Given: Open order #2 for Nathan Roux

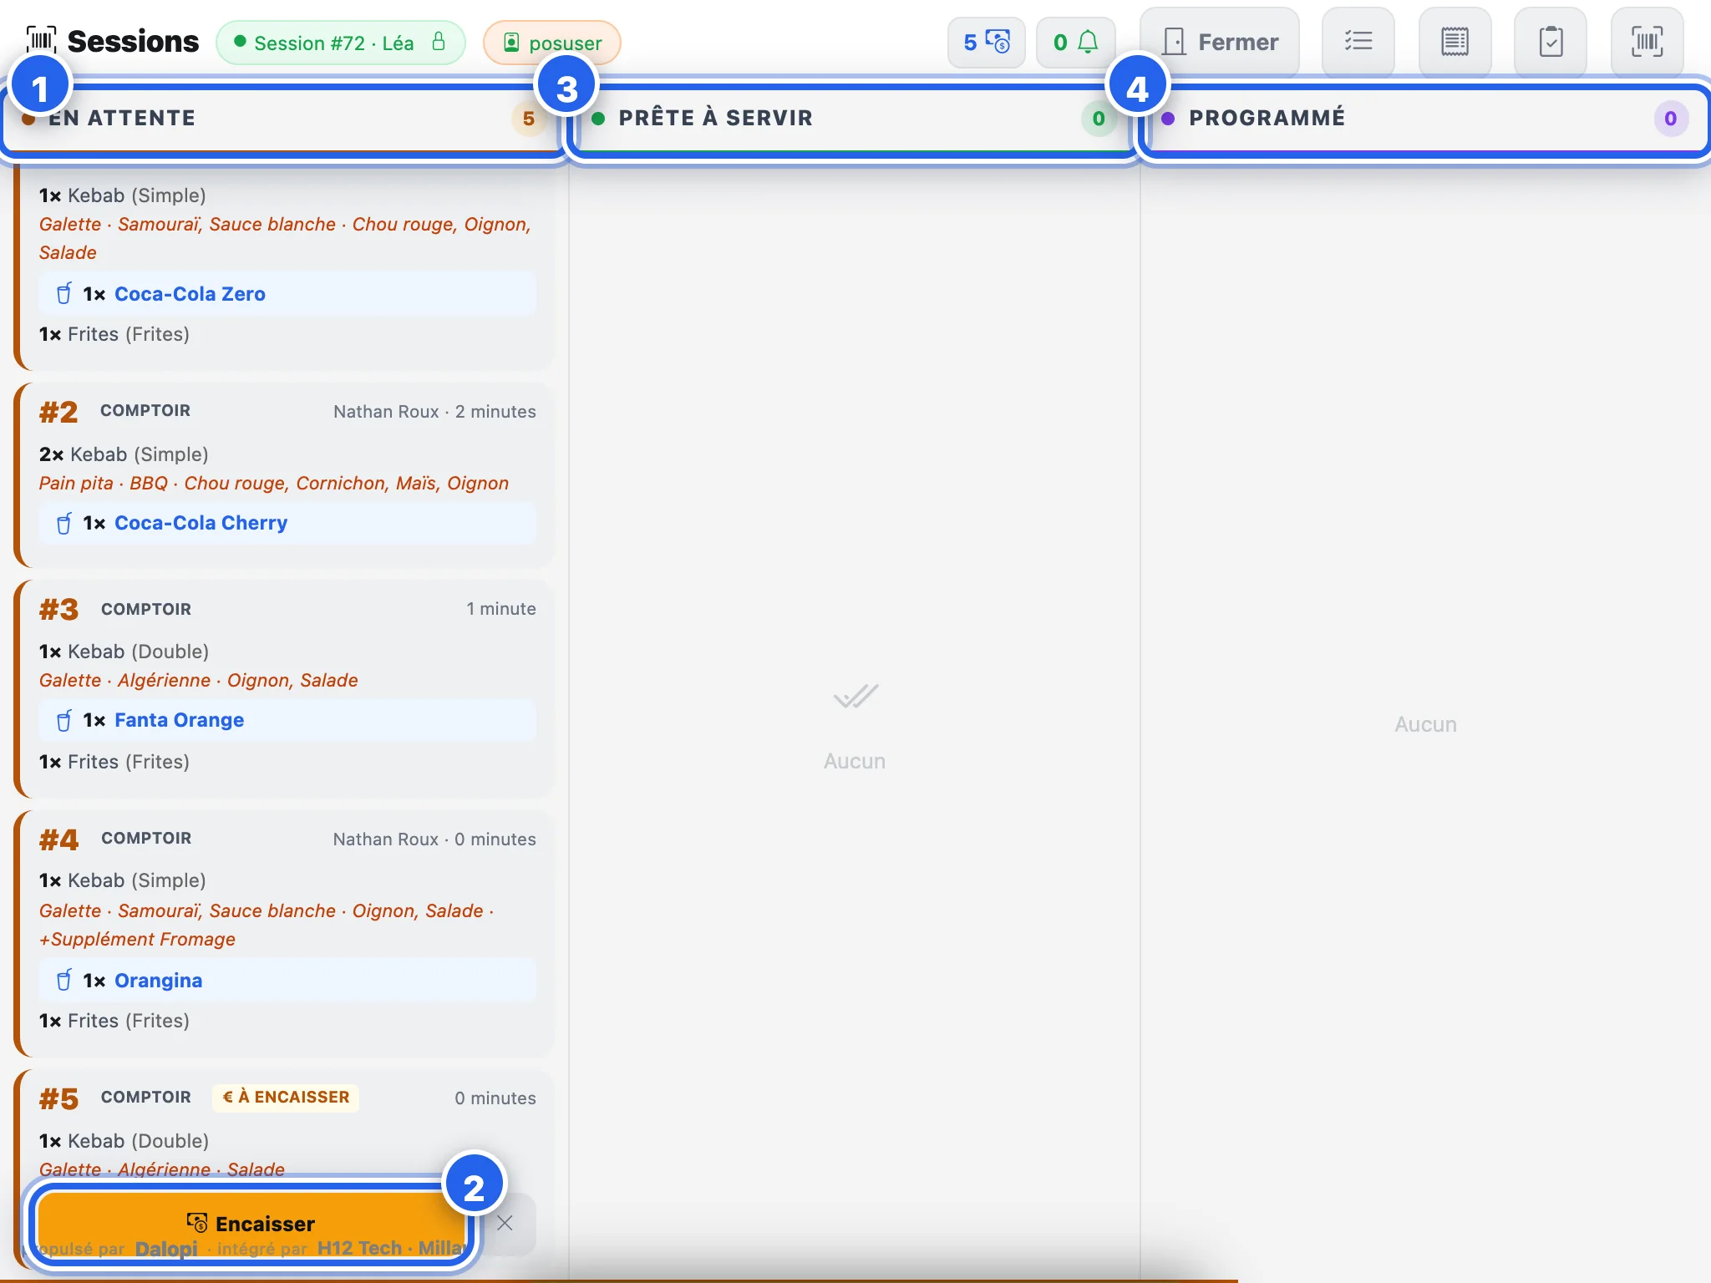Looking at the screenshot, I should pos(285,476).
